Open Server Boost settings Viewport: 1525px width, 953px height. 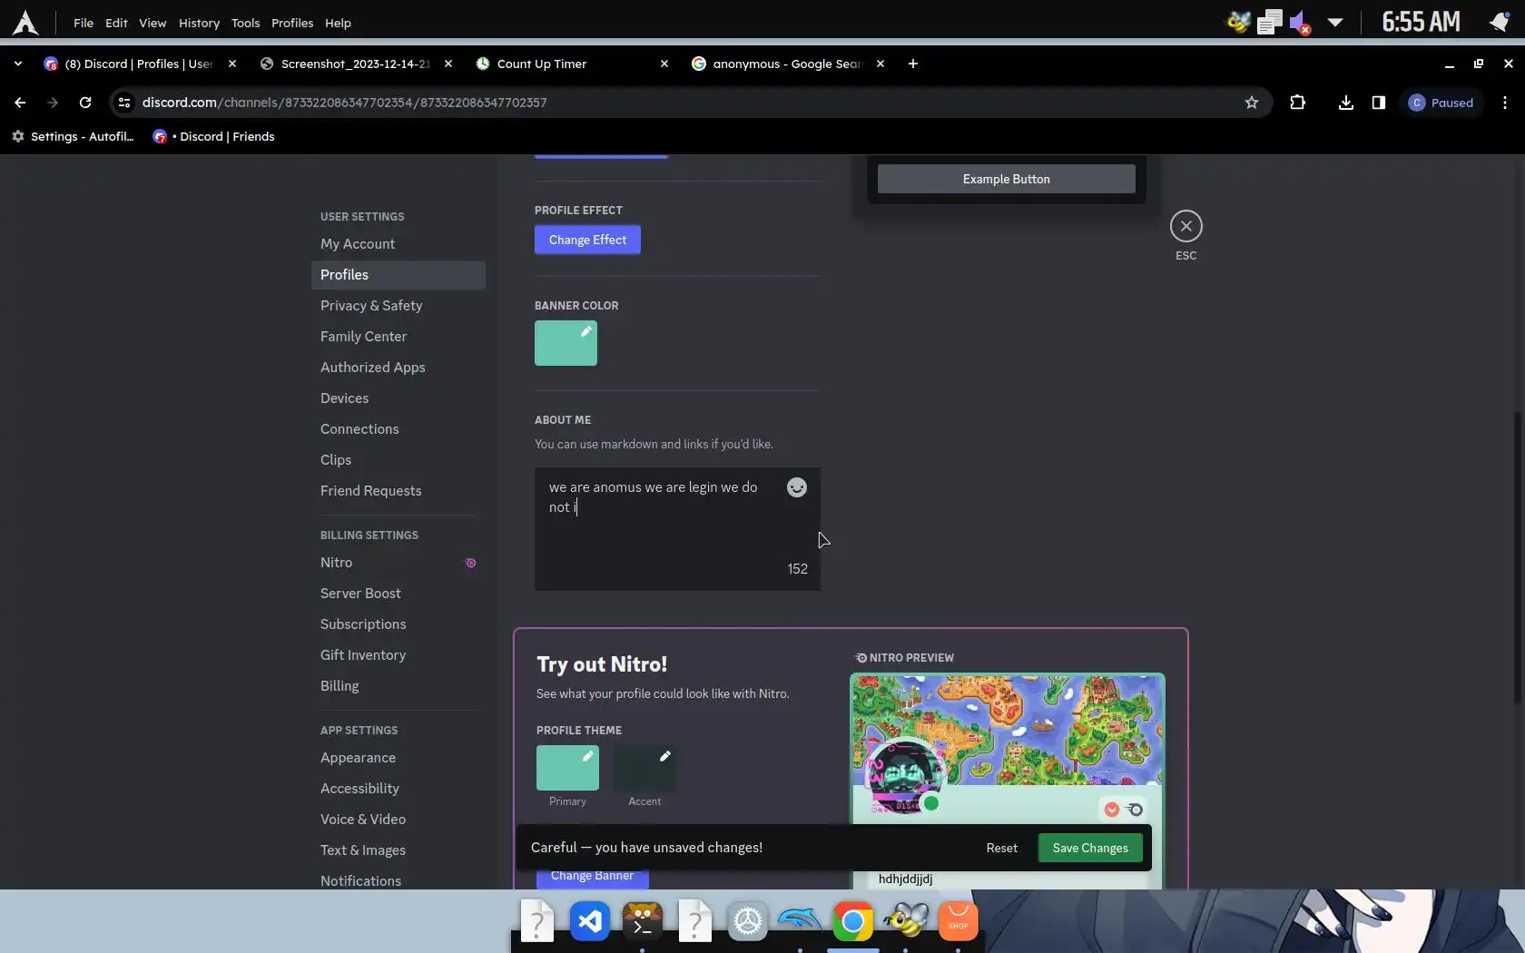(x=398, y=594)
